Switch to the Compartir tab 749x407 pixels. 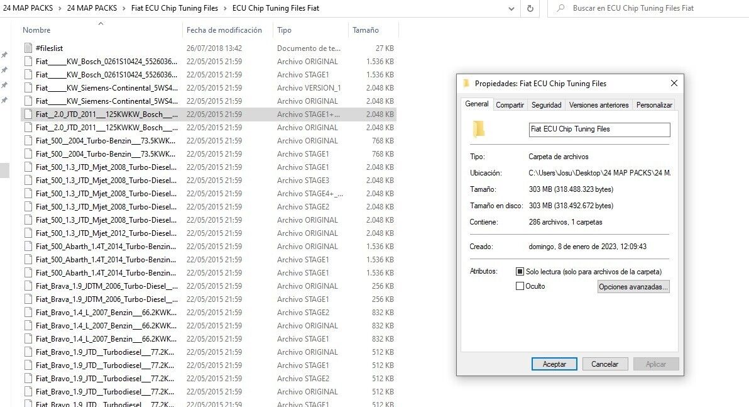510,105
